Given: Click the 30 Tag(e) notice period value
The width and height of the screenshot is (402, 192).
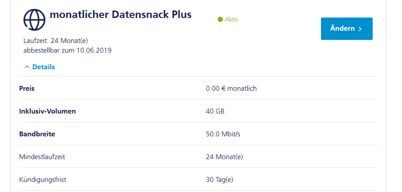Looking at the screenshot, I should (x=219, y=180).
